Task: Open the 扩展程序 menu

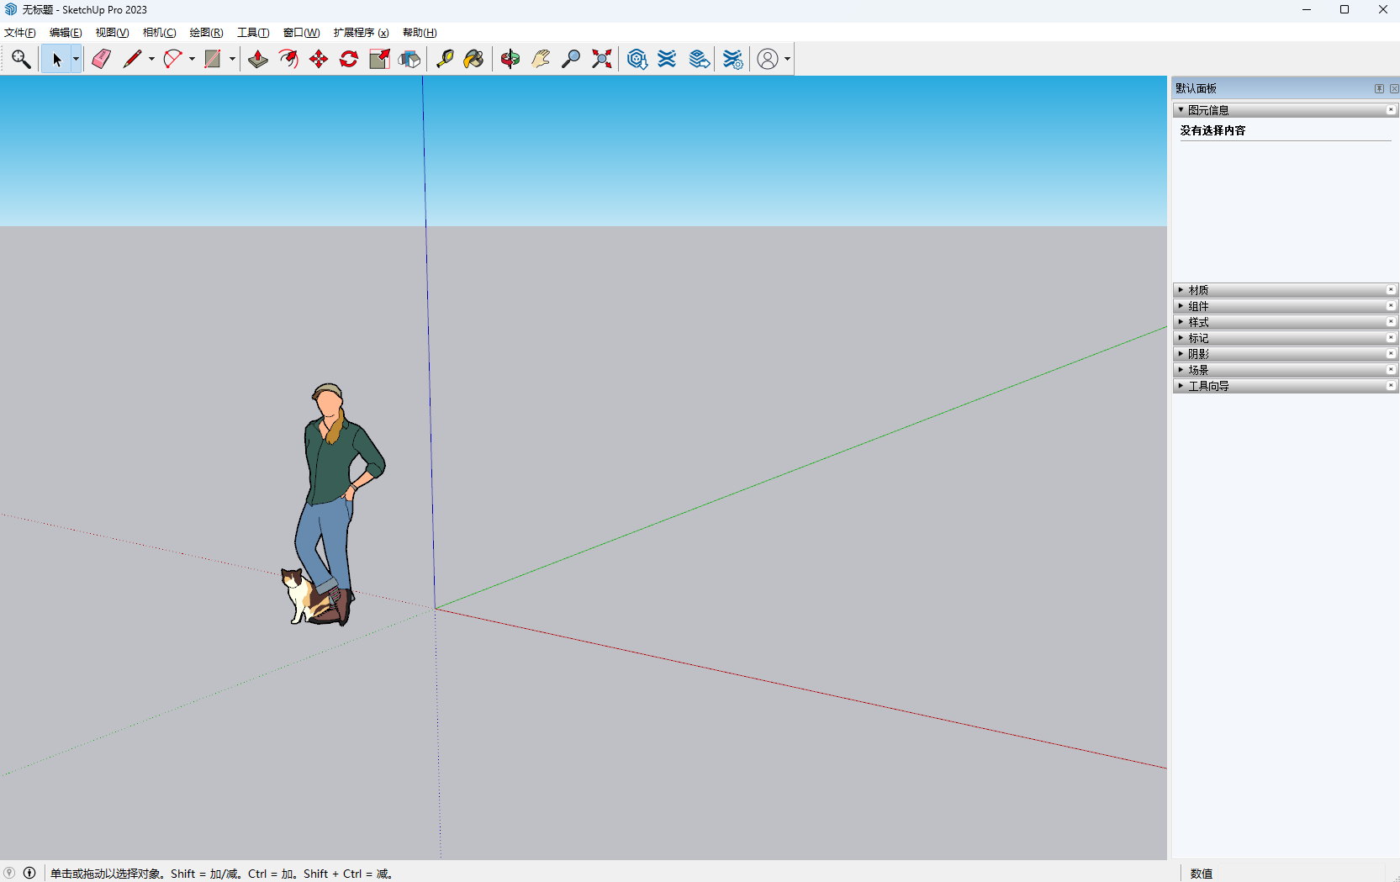Action: tap(361, 33)
